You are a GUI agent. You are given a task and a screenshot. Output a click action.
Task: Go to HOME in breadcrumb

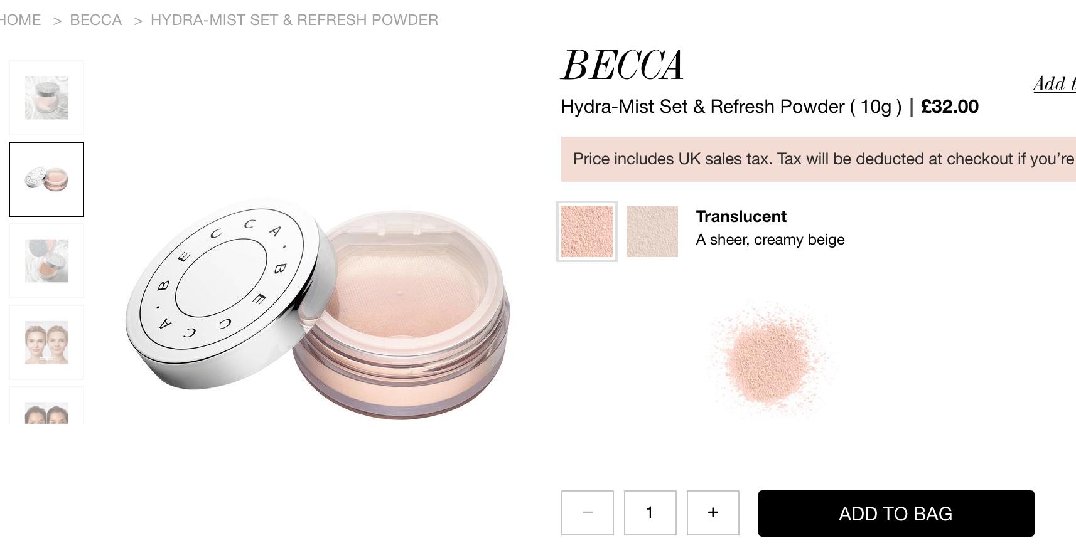(x=20, y=20)
